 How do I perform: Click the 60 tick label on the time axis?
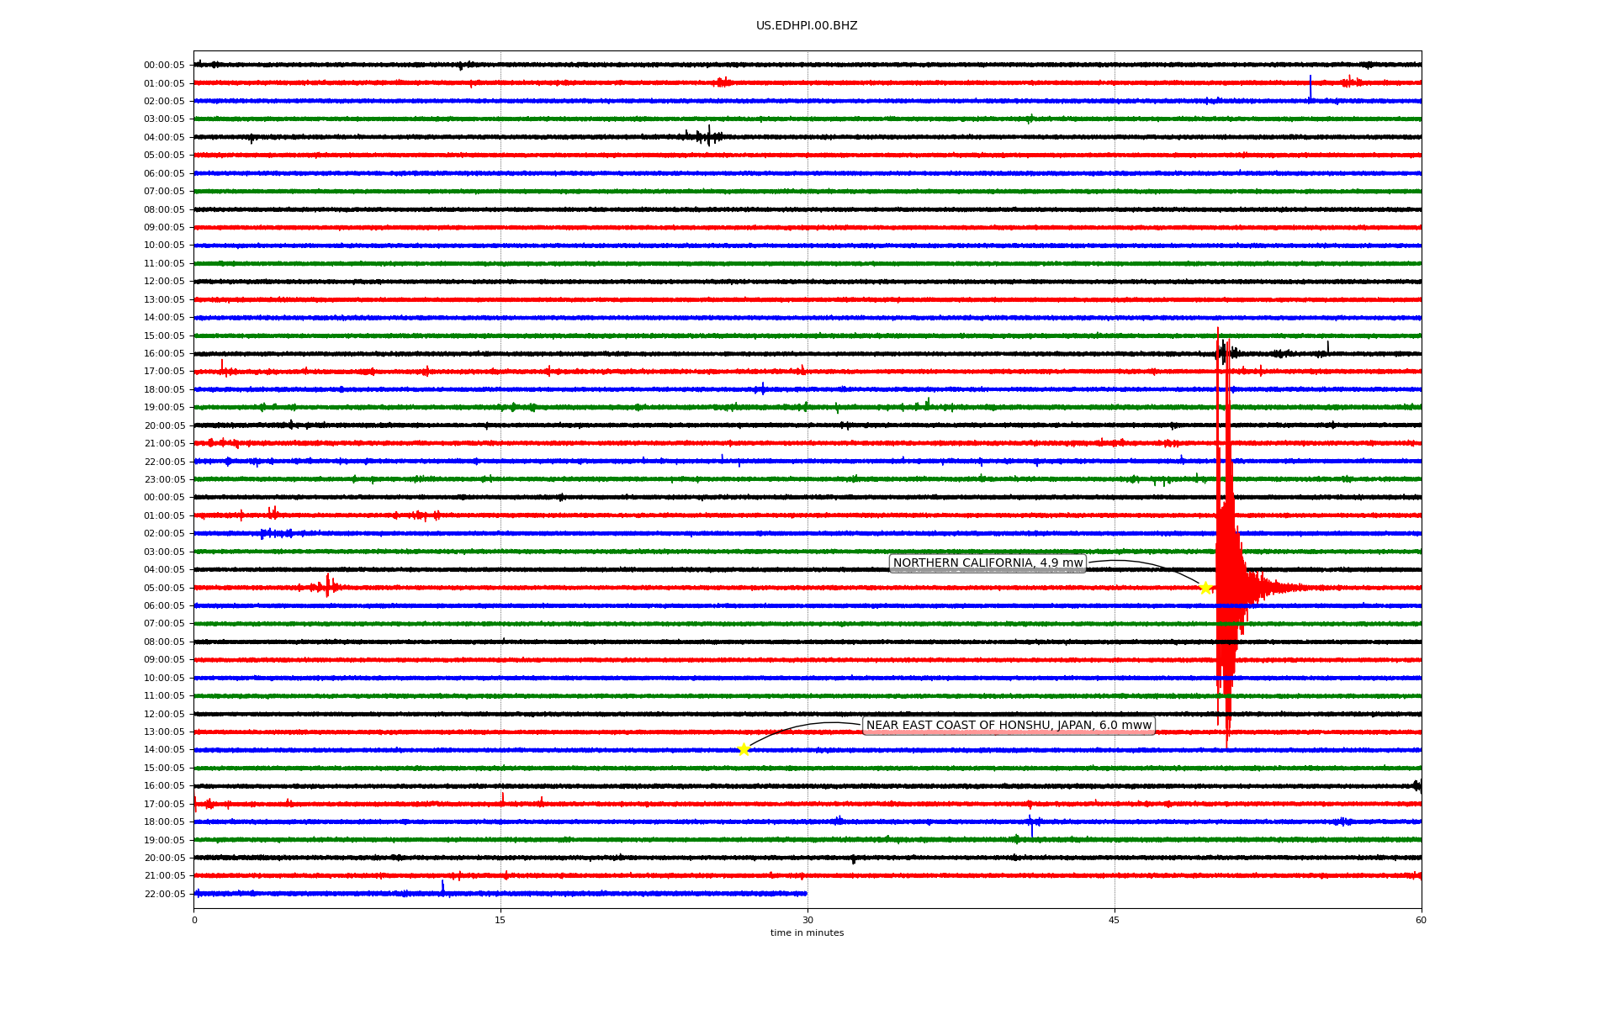1421,920
